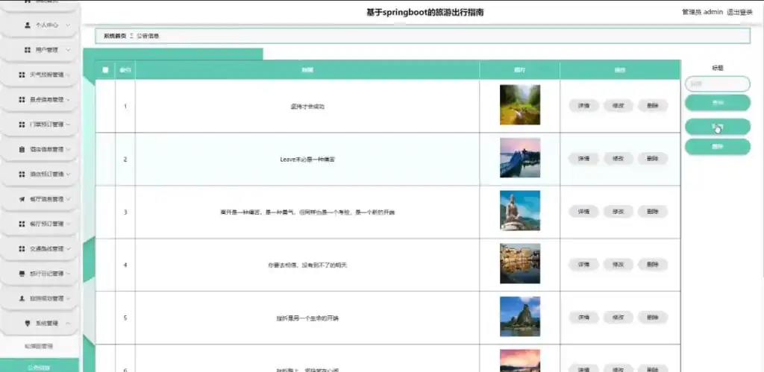Click the thumbnail image in row 4
The height and width of the screenshot is (372, 764).
pyautogui.click(x=519, y=264)
